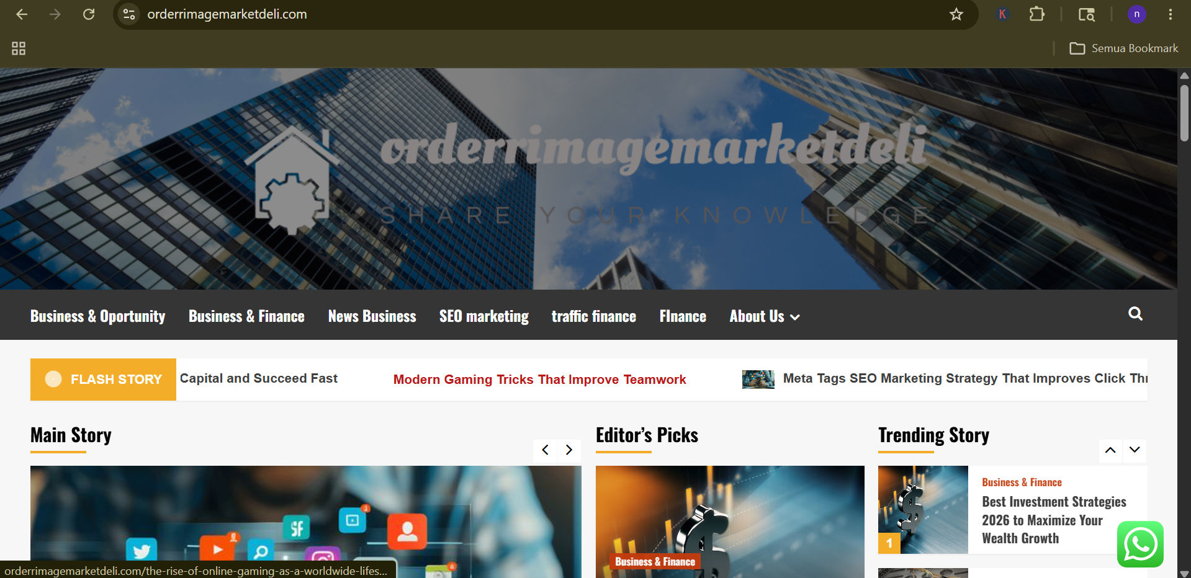Bookmark this page with the star icon

[956, 14]
